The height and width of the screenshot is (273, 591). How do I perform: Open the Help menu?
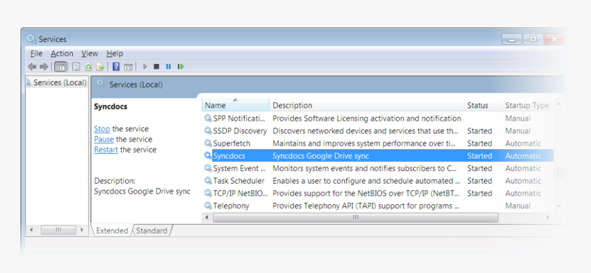tap(115, 54)
